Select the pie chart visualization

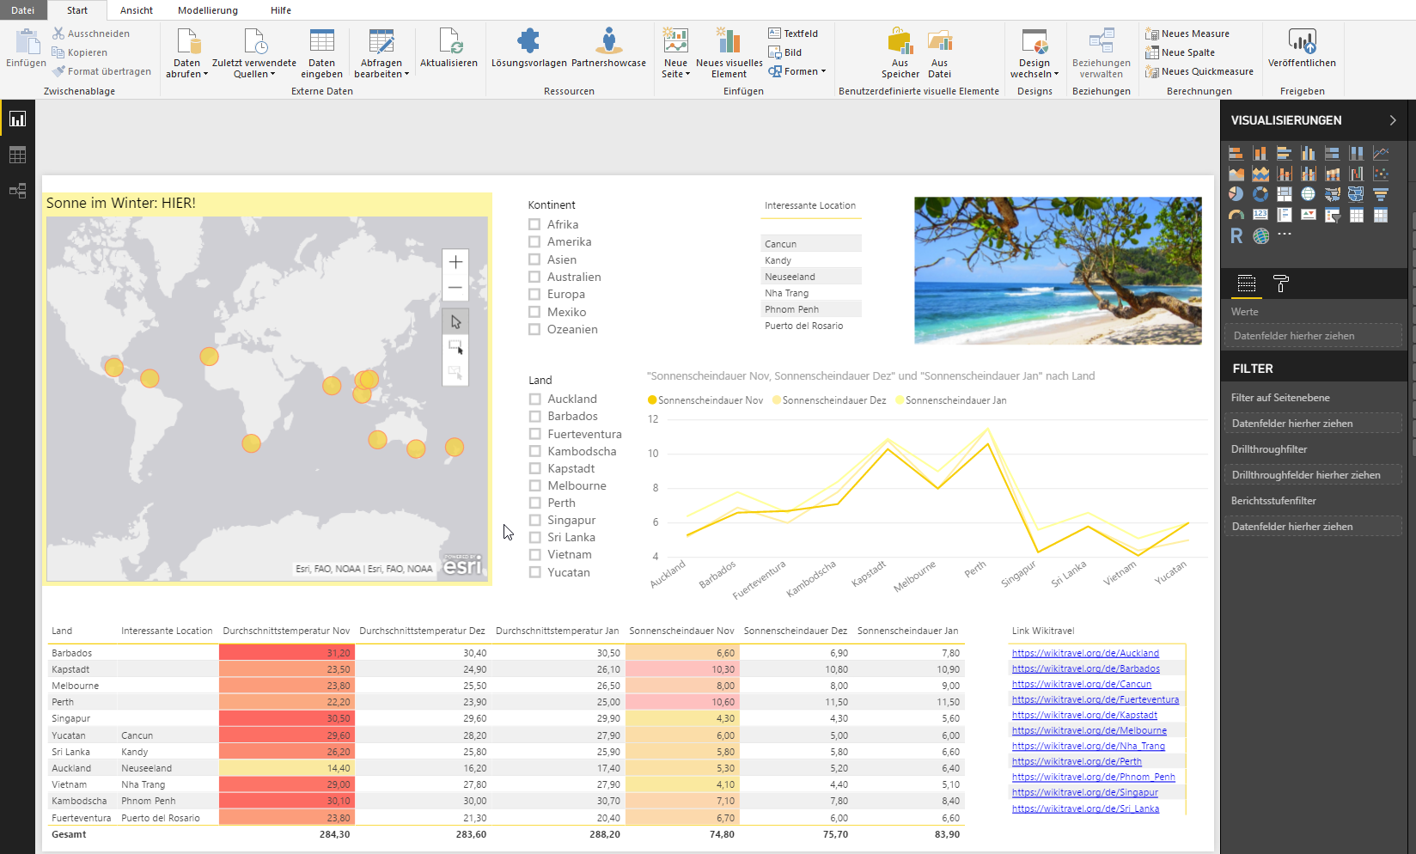pos(1236,194)
